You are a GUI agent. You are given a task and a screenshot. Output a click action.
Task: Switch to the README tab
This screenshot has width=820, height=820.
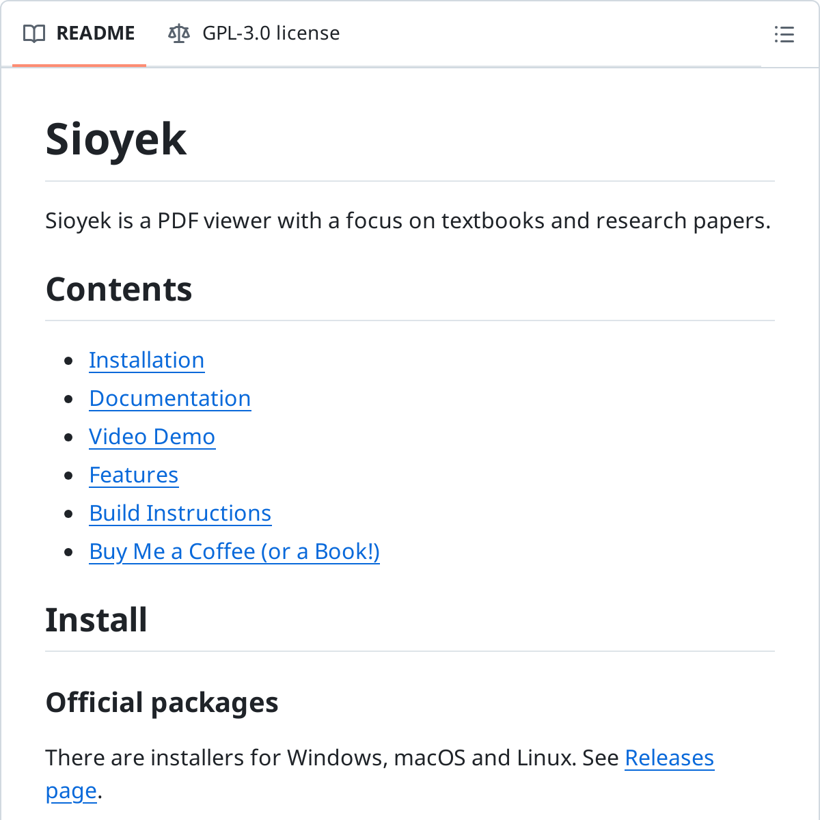[x=95, y=33]
